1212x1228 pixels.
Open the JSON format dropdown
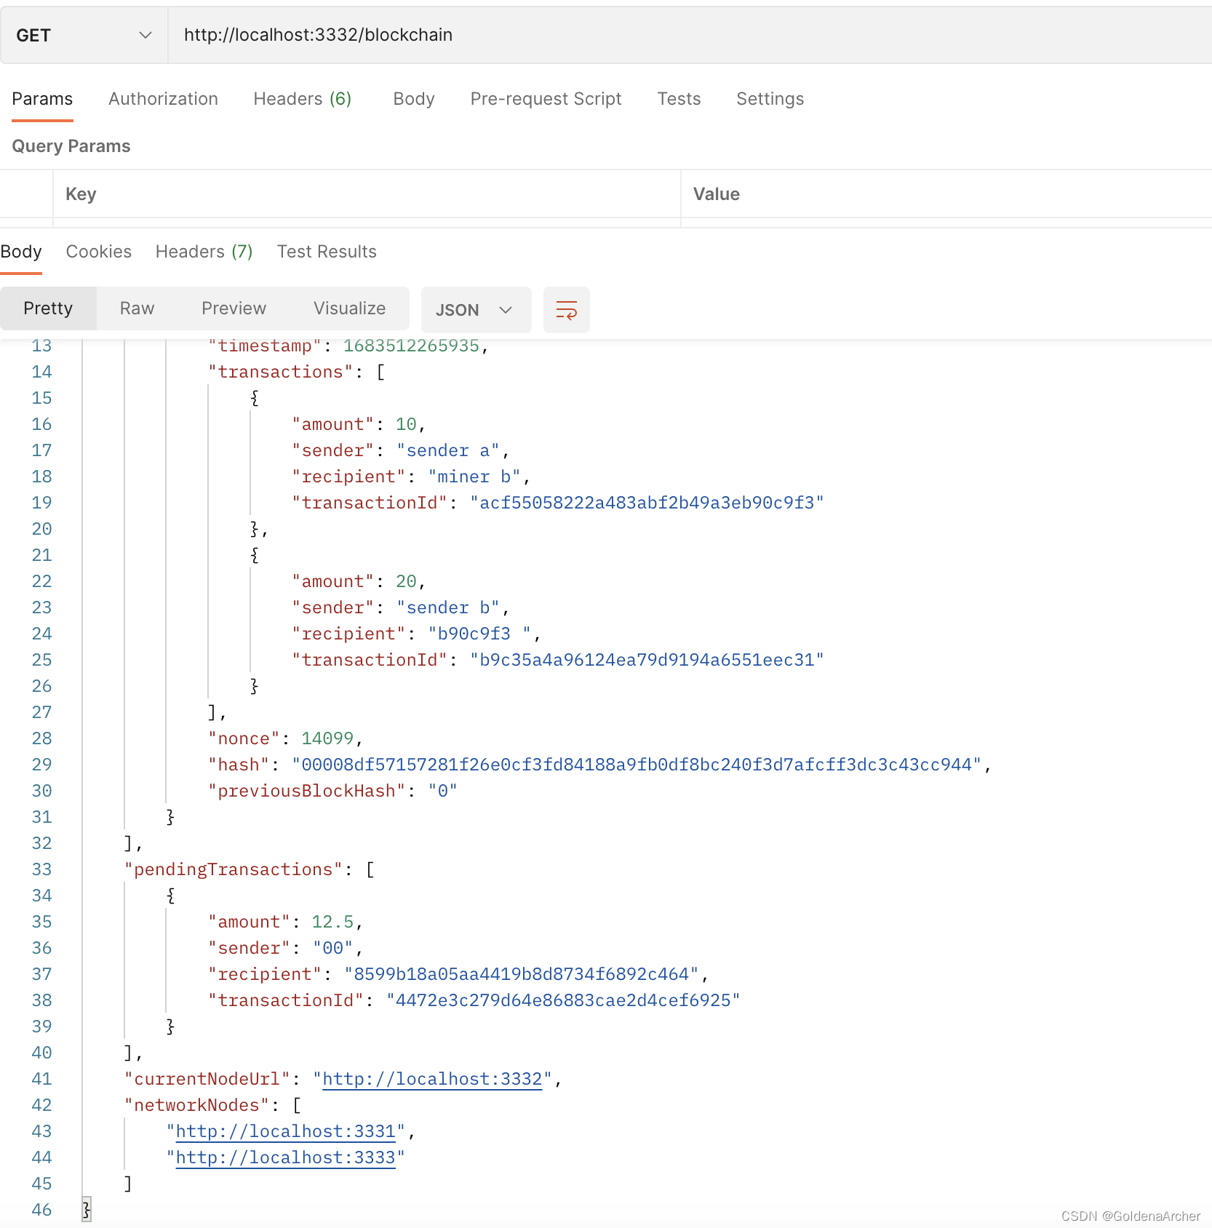pyautogui.click(x=476, y=310)
